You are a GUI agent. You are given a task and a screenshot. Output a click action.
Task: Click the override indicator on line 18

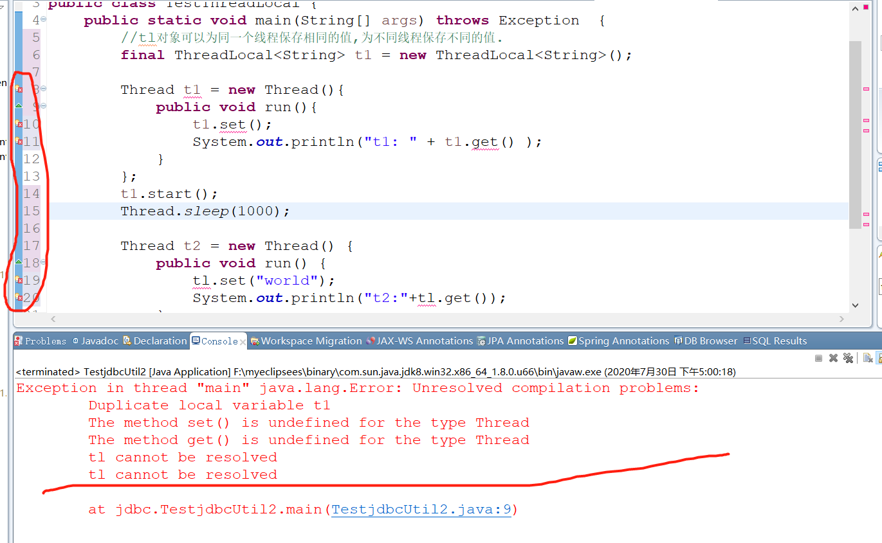[x=19, y=262]
